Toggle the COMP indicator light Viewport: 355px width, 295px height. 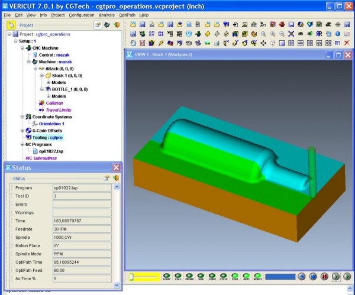(x=212, y=277)
